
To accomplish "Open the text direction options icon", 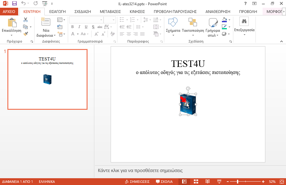I will pos(156,20).
